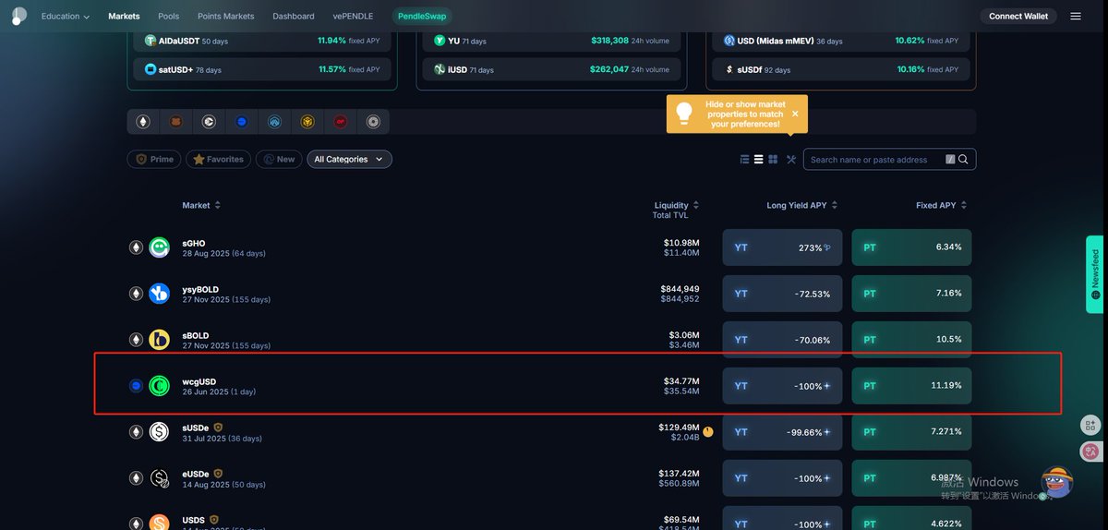Switch to the detailed list view icon
The width and height of the screenshot is (1108, 530).
745,160
